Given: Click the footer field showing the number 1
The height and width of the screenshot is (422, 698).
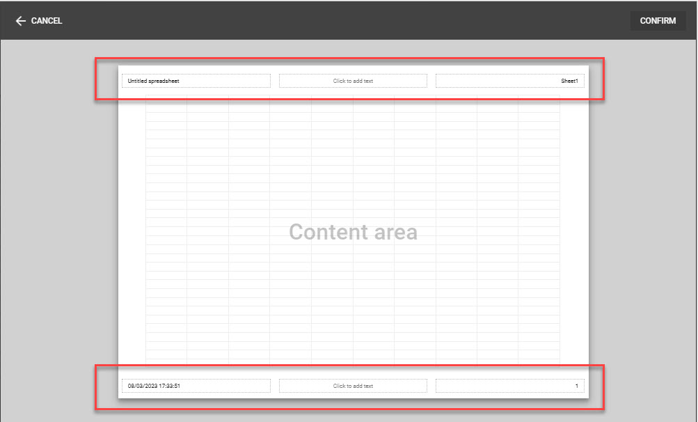Looking at the screenshot, I should click(510, 385).
